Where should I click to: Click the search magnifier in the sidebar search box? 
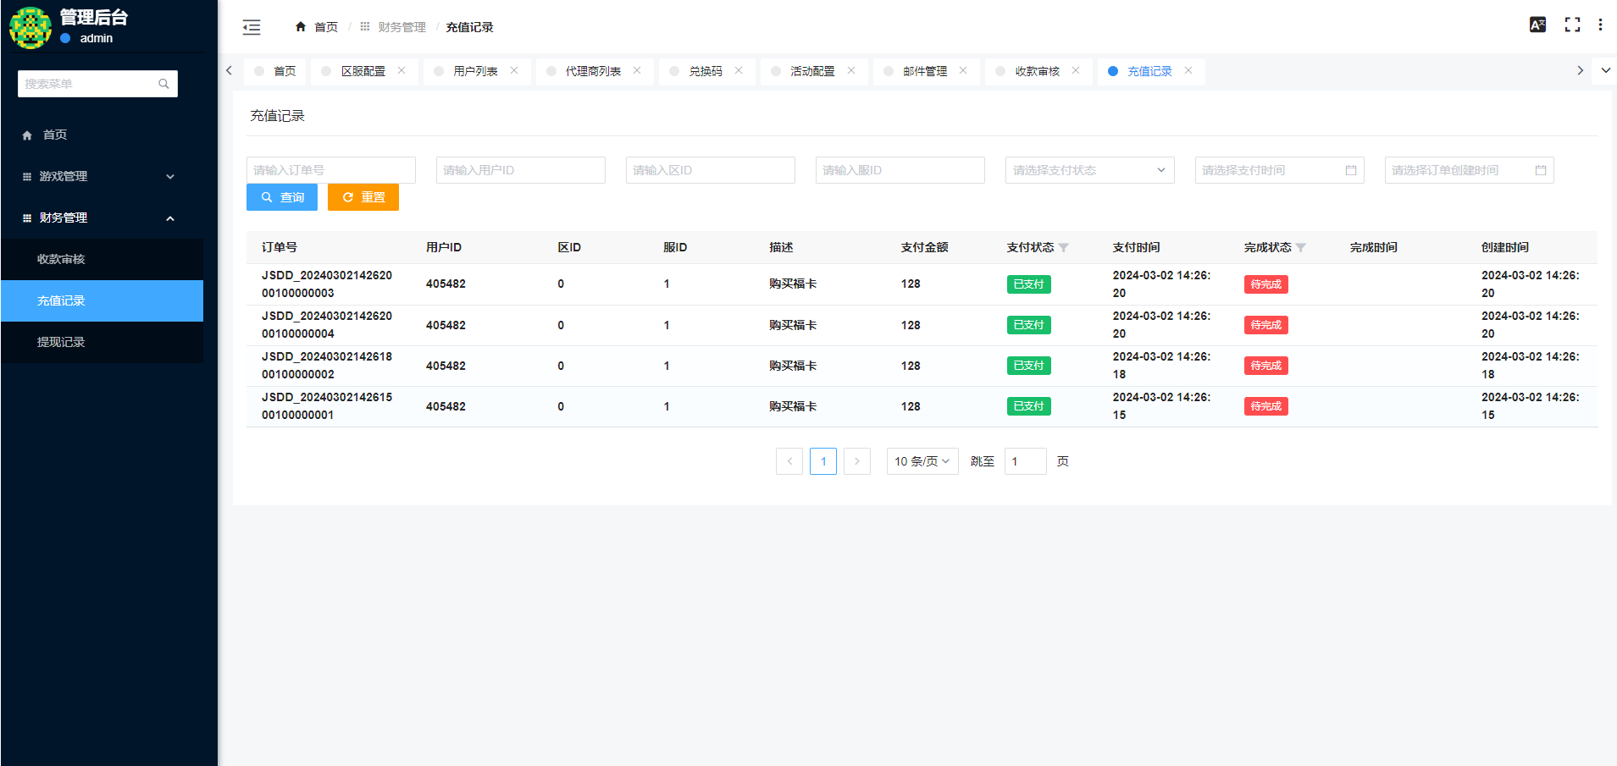(x=163, y=84)
